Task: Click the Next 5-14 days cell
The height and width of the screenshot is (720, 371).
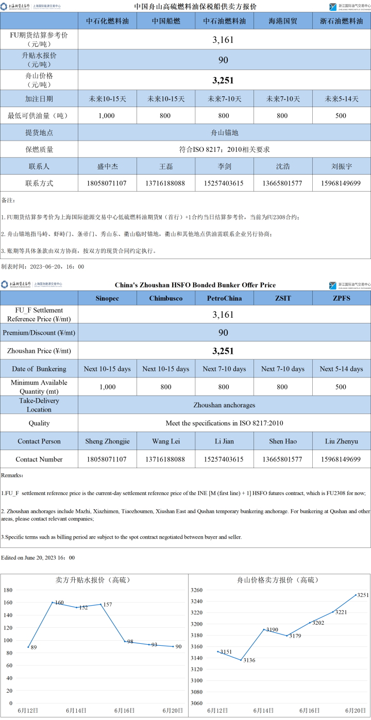Action: coord(342,369)
